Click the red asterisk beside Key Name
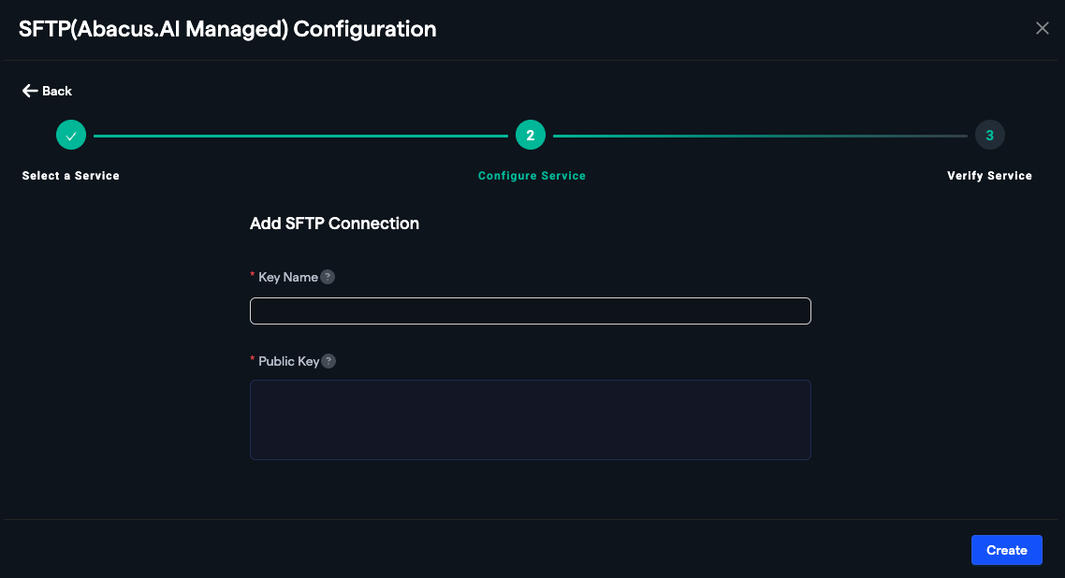This screenshot has height=578, width=1065. [252, 274]
